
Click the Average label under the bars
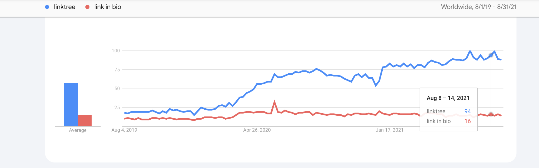click(x=78, y=130)
